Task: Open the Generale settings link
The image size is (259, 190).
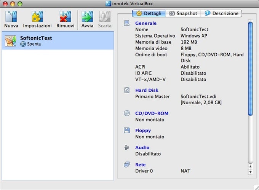Action: coord(146,23)
